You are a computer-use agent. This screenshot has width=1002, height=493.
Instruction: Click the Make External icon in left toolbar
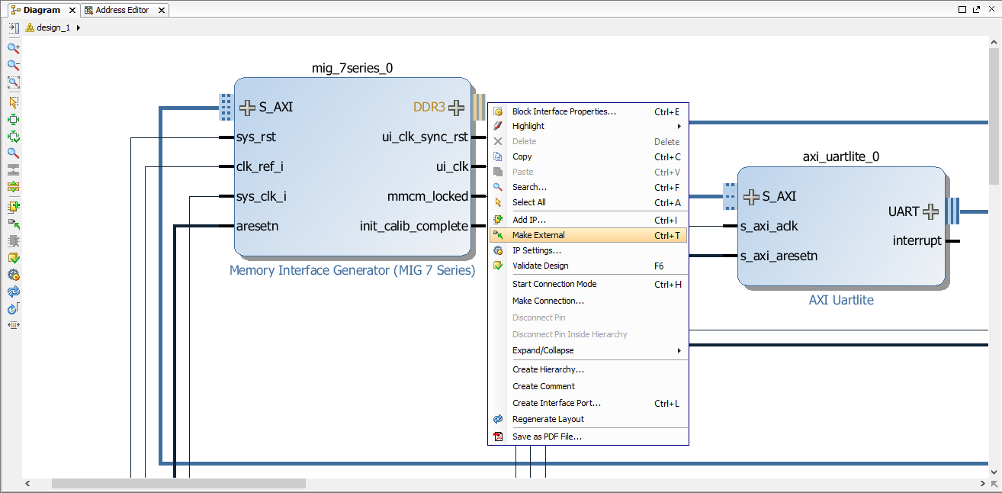click(x=13, y=224)
